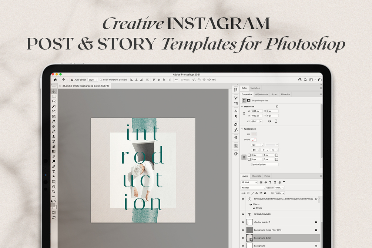The image size is (372, 248).
Task: Toggle Effects visibility eye
Action: point(251,204)
